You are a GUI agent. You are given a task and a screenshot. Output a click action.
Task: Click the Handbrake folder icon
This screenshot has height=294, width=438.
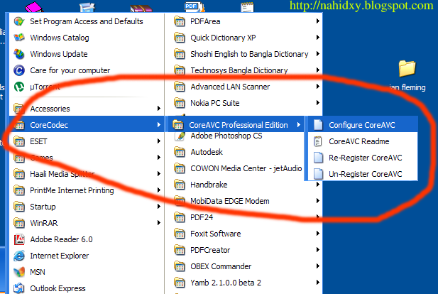coord(180,185)
